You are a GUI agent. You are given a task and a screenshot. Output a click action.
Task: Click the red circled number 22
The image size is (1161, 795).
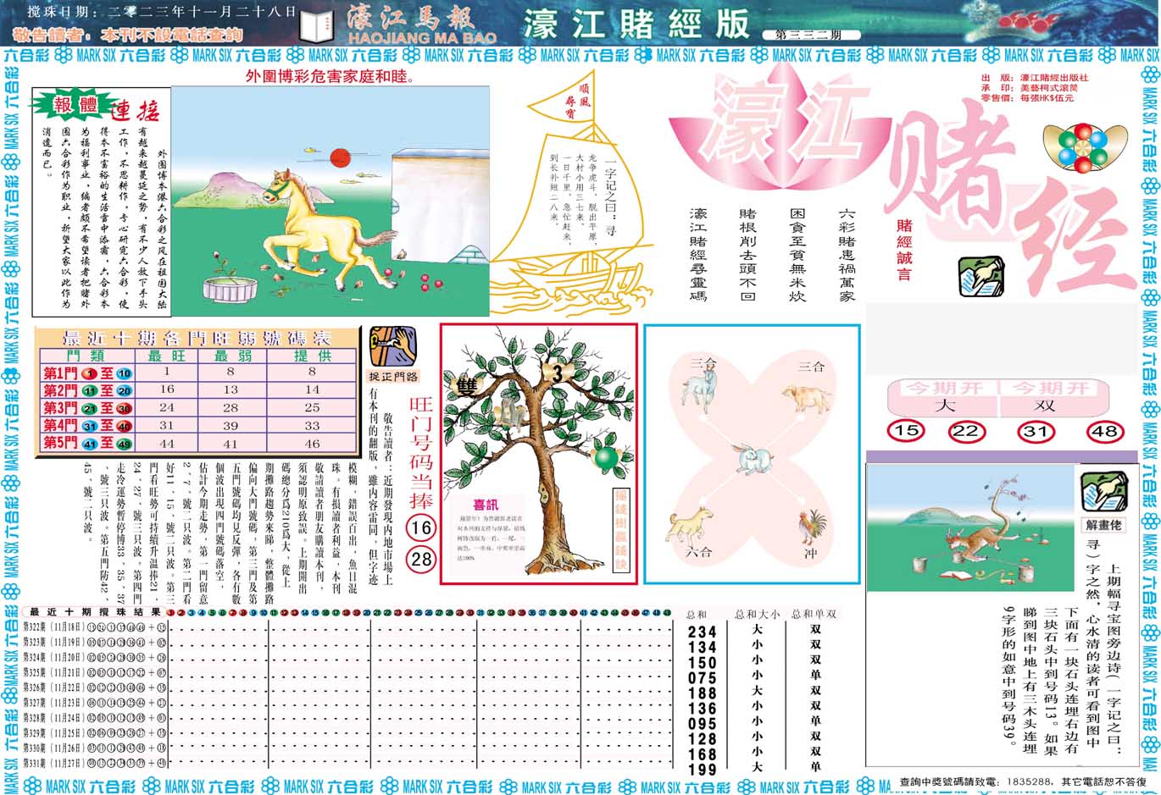pyautogui.click(x=965, y=431)
